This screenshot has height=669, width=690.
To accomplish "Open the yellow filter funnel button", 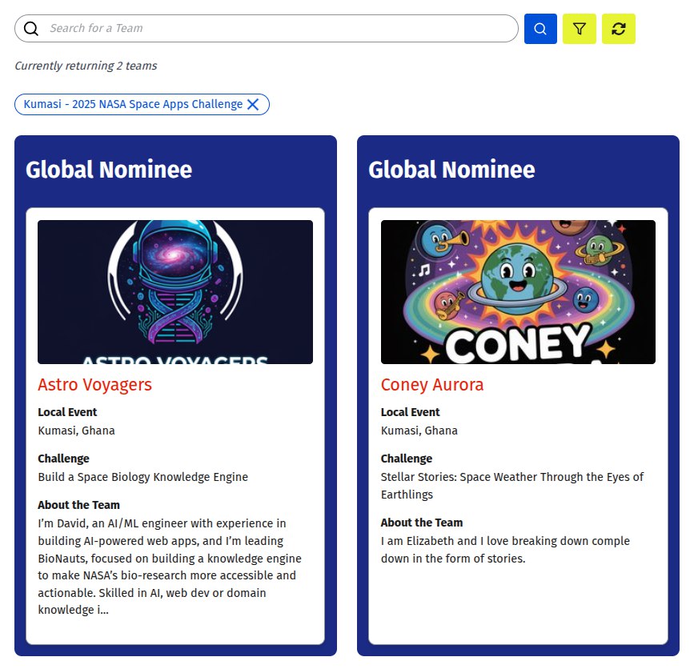I will click(579, 29).
